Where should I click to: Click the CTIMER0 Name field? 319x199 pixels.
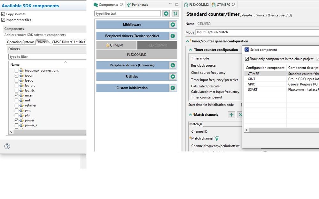click(x=257, y=24)
